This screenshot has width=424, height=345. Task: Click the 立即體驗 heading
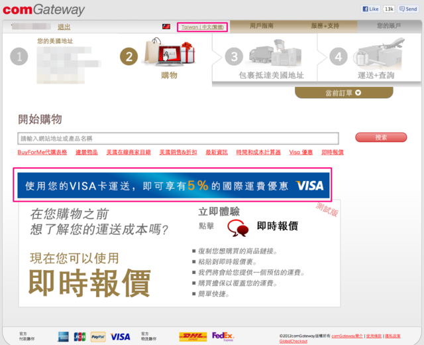click(x=219, y=212)
